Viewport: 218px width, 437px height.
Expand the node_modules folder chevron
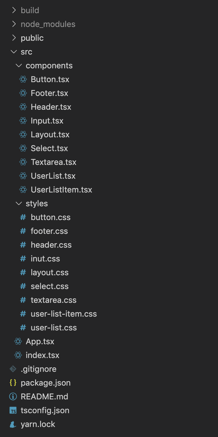(x=13, y=24)
